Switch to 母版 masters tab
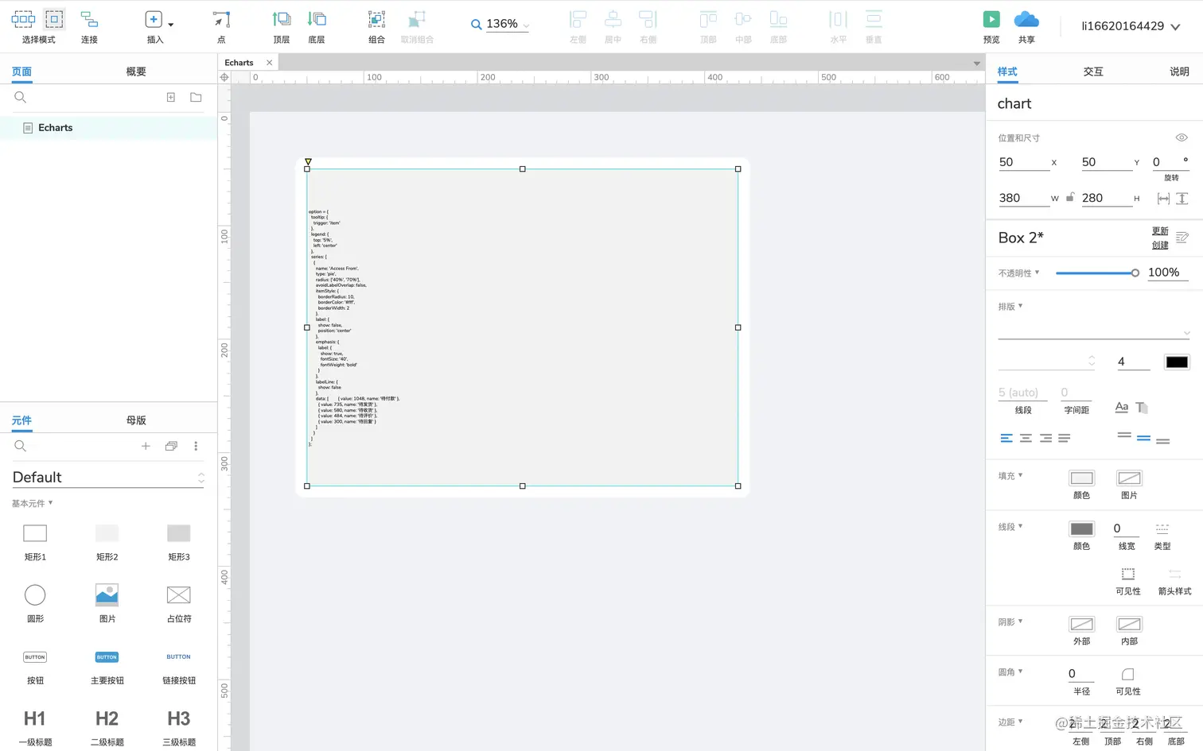1203x751 pixels. pos(136,420)
